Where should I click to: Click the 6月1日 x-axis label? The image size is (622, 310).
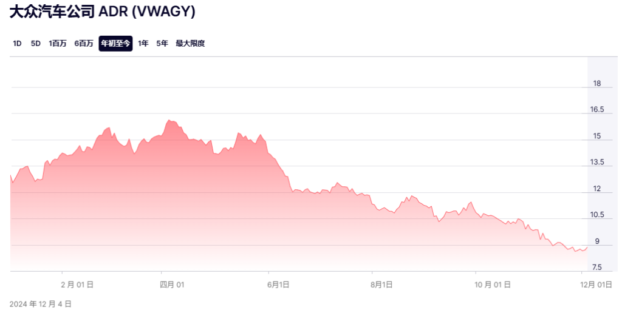point(279,284)
